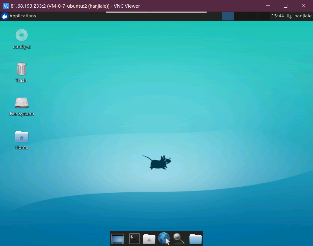Minimize the VNC Viewer window

268,6
